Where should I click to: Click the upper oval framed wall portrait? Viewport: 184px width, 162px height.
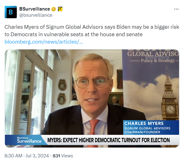click(x=62, y=85)
